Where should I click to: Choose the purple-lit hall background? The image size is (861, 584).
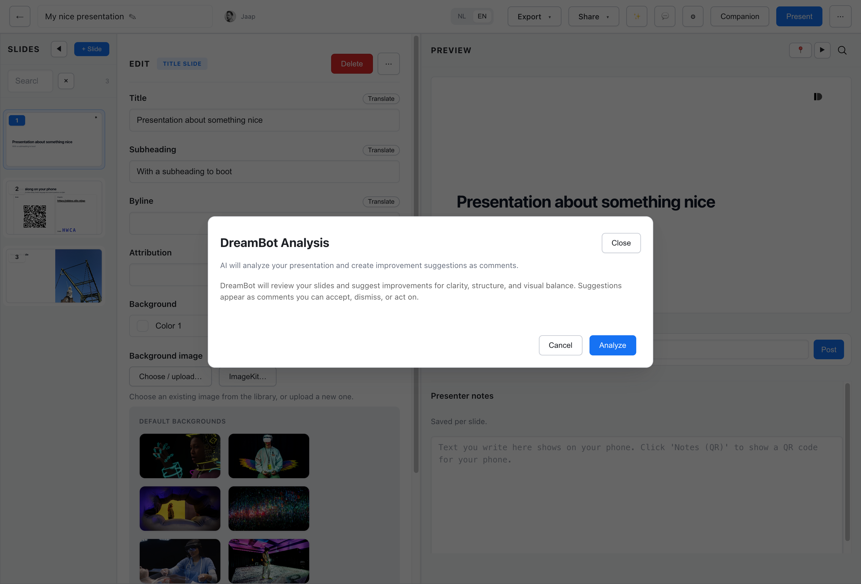click(269, 561)
